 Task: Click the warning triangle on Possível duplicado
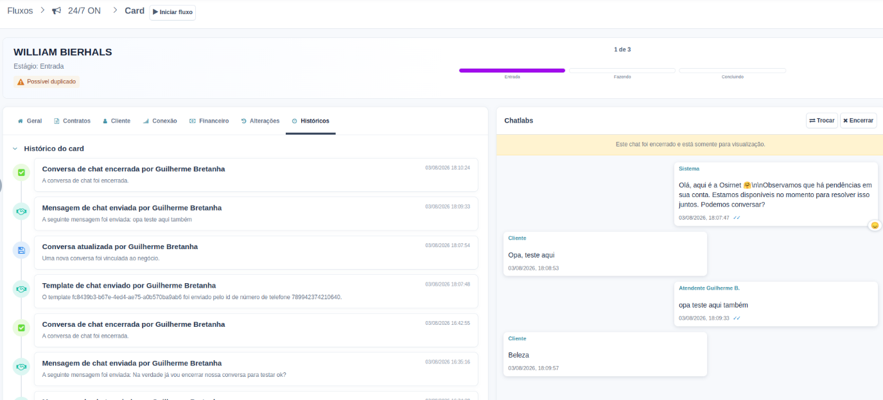click(21, 82)
